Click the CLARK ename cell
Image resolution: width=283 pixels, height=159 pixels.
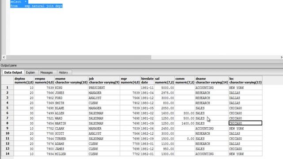[71, 129]
